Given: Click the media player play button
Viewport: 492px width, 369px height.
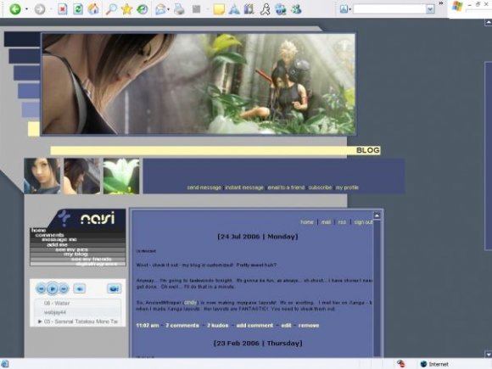Looking at the screenshot, I should click(53, 288).
